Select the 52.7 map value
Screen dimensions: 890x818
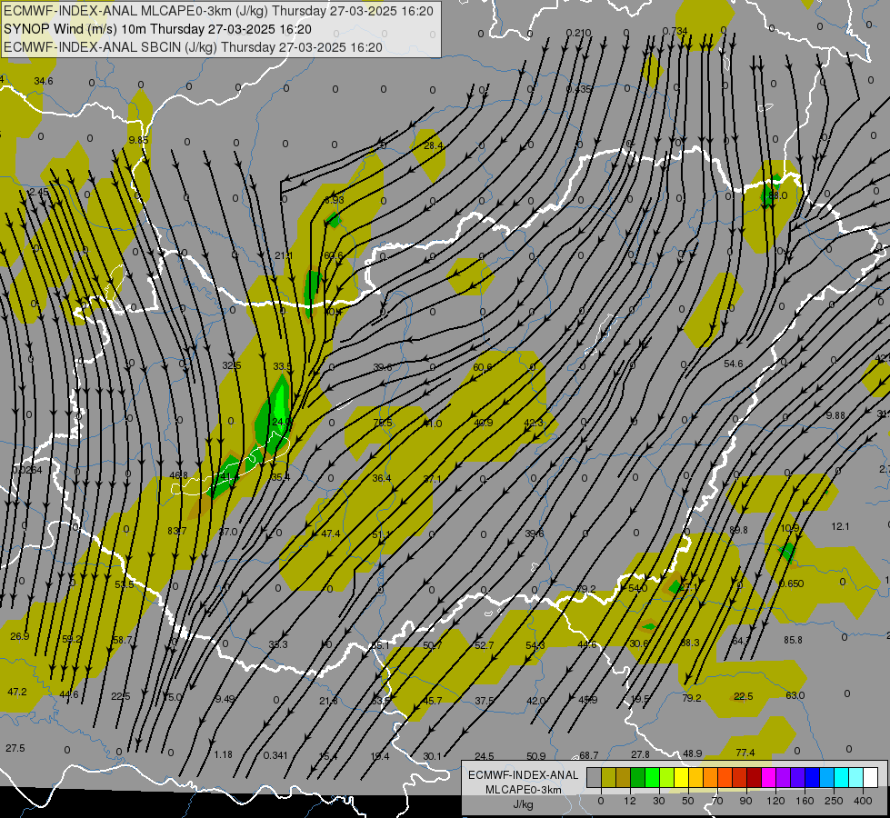(485, 645)
